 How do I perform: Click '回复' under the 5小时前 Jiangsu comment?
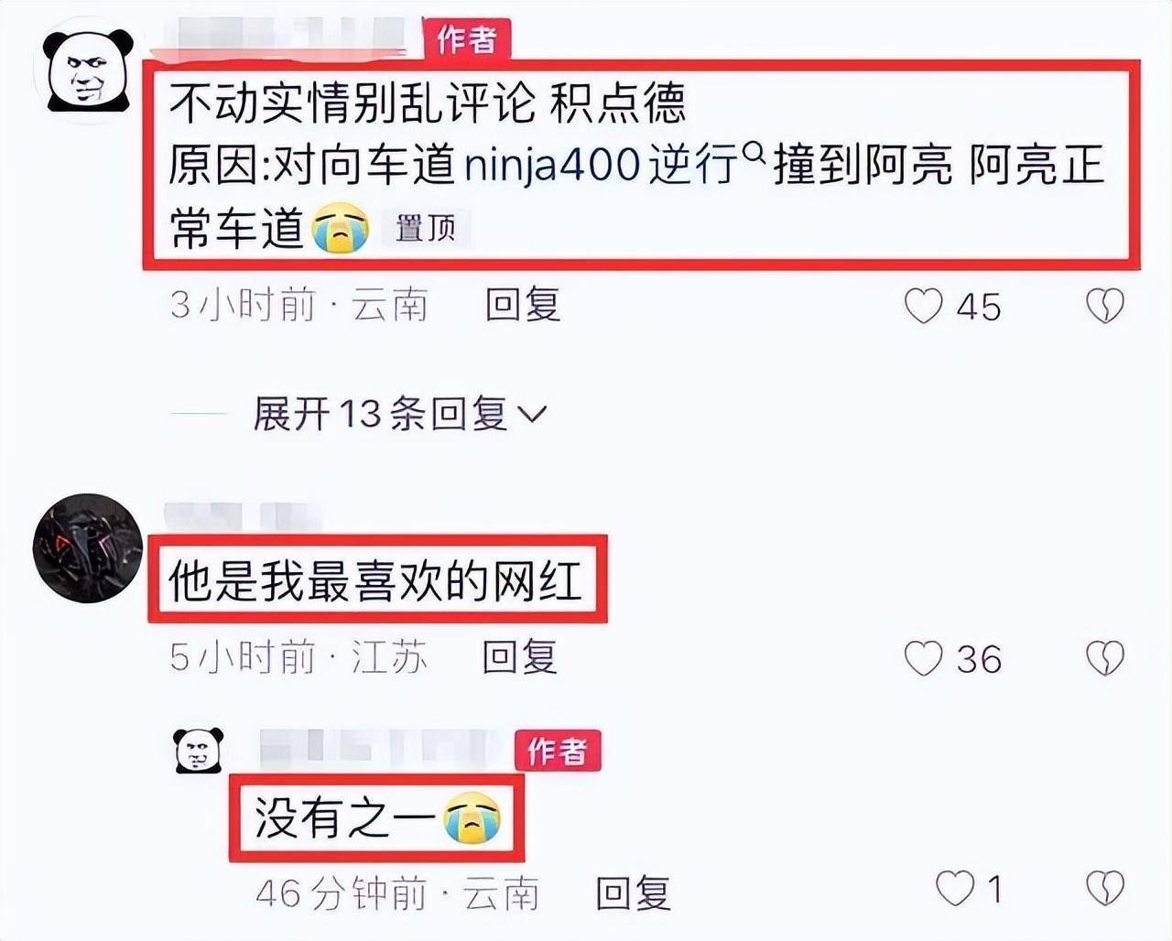click(x=520, y=657)
